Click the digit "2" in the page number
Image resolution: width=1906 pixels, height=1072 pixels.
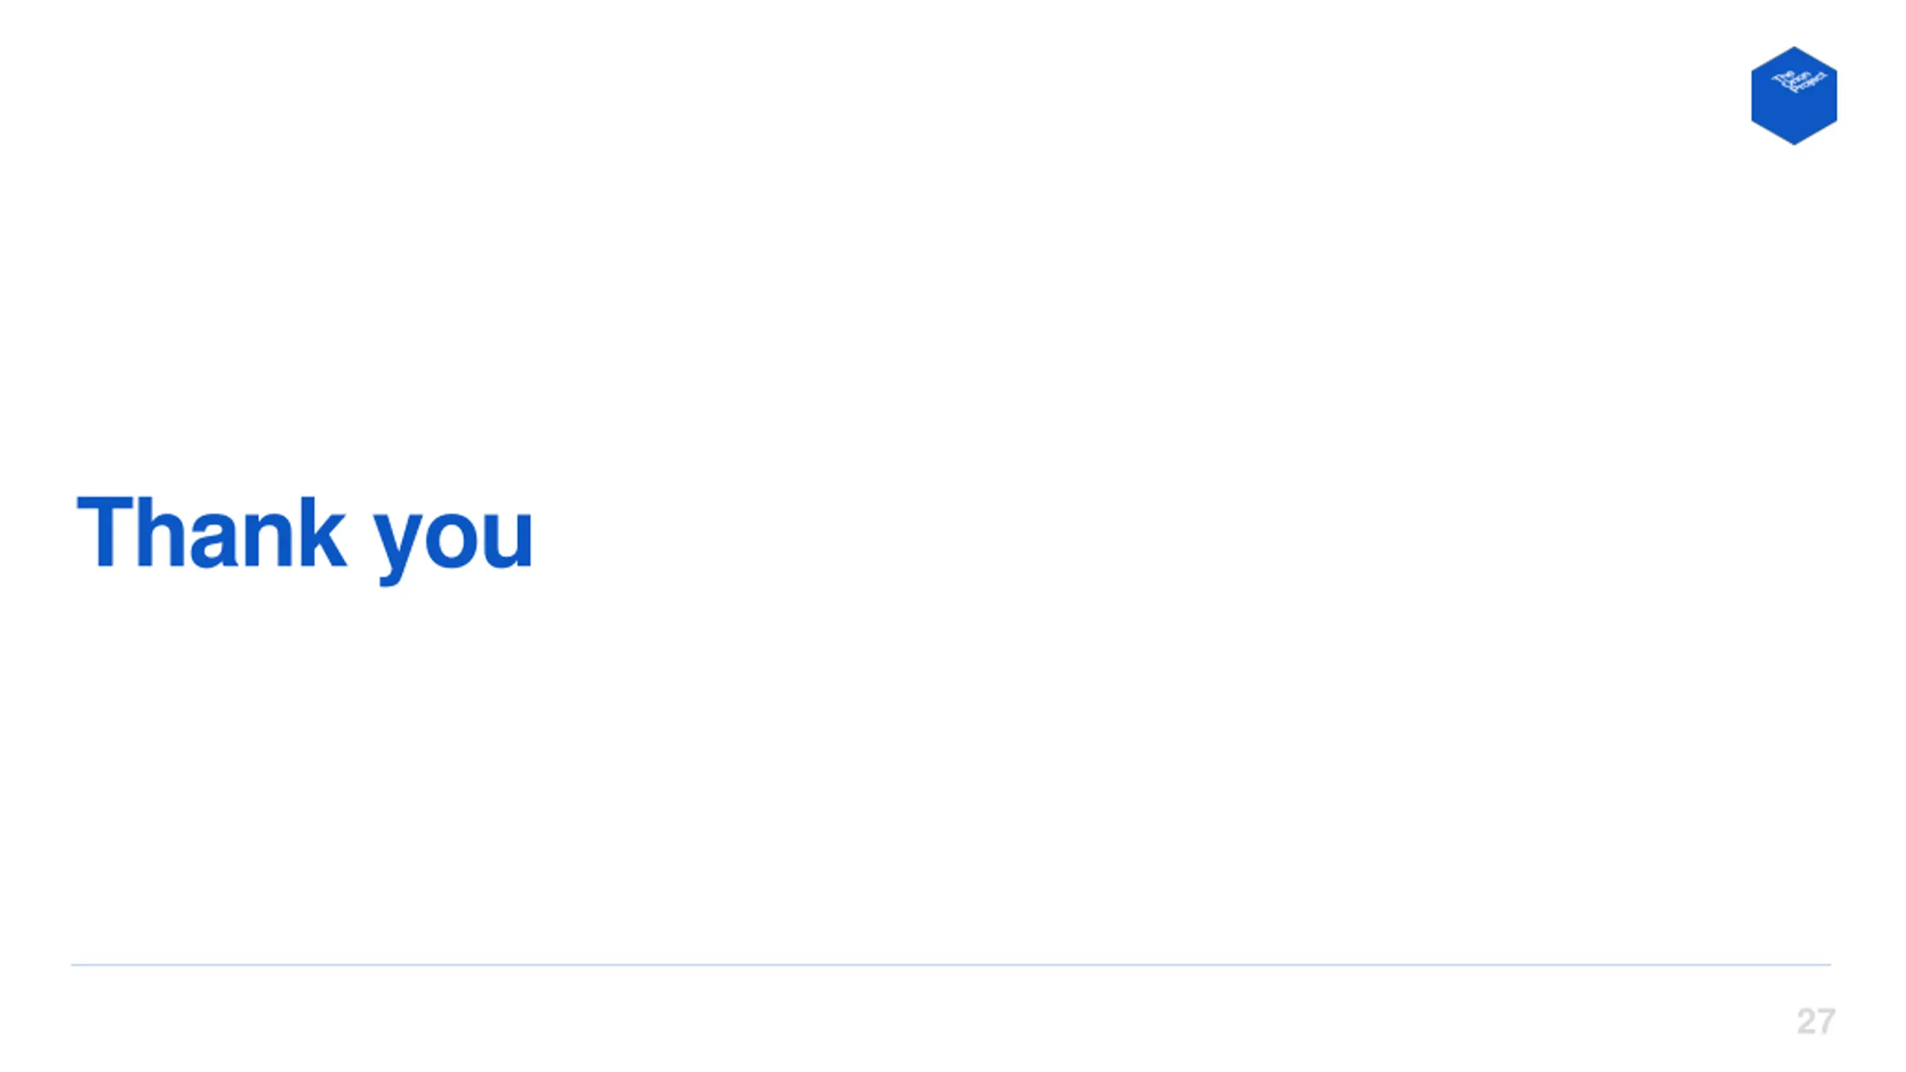pyautogui.click(x=1806, y=1021)
